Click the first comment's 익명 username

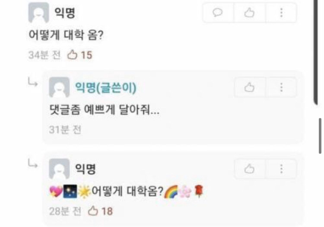point(65,13)
